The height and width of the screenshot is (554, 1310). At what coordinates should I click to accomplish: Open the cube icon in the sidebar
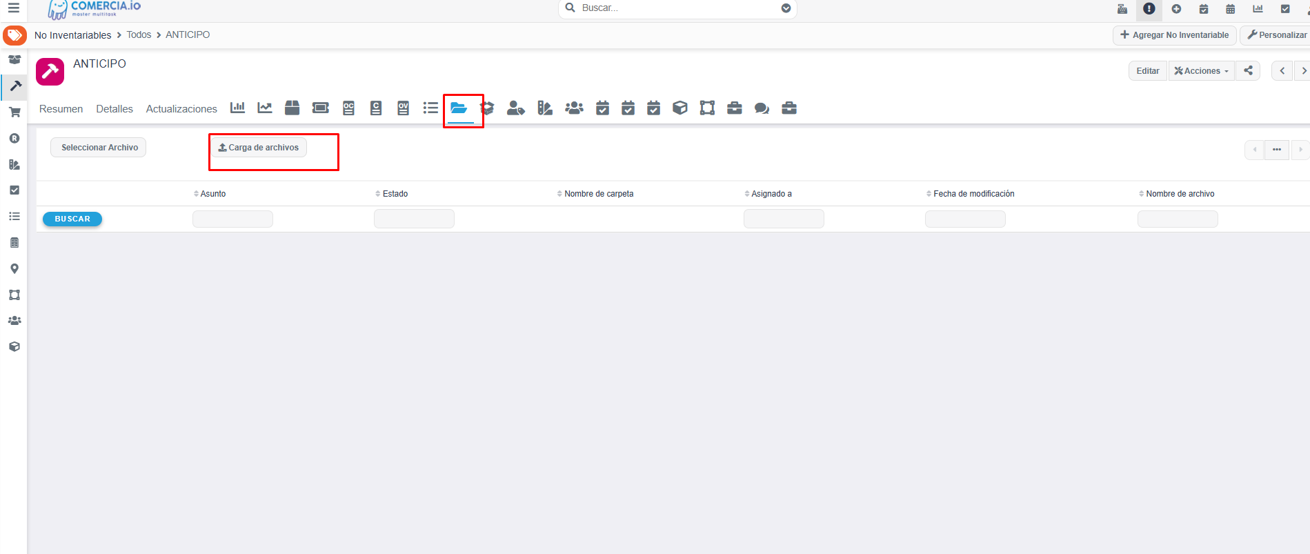tap(14, 346)
